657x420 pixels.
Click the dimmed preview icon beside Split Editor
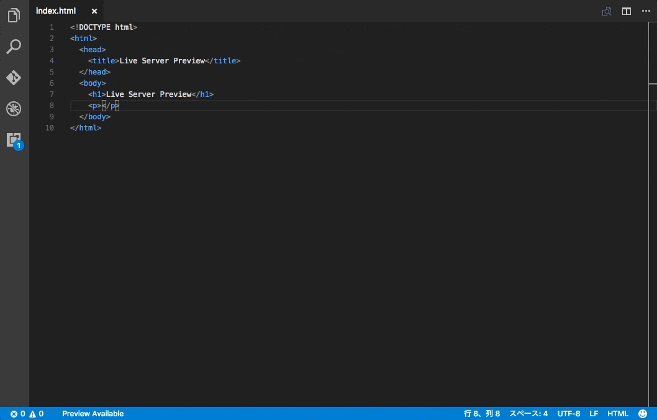[x=607, y=11]
